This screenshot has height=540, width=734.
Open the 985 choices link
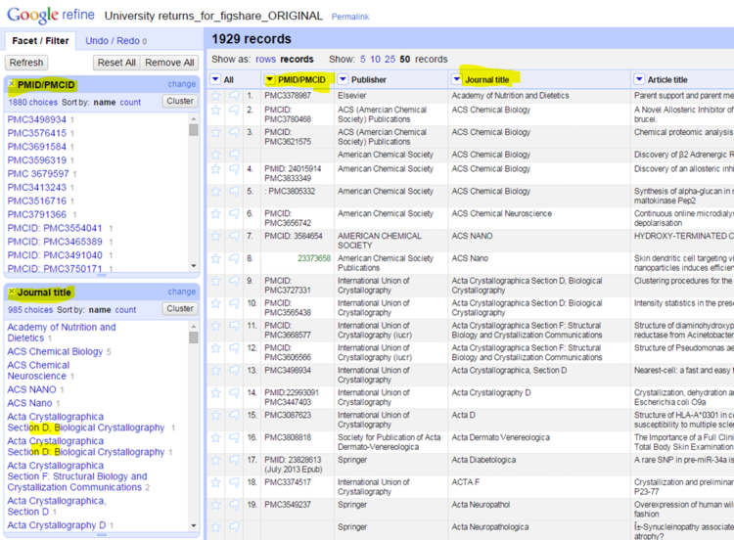coord(30,310)
